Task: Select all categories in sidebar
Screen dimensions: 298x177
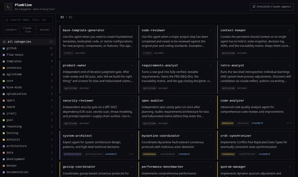Action: 28,42
